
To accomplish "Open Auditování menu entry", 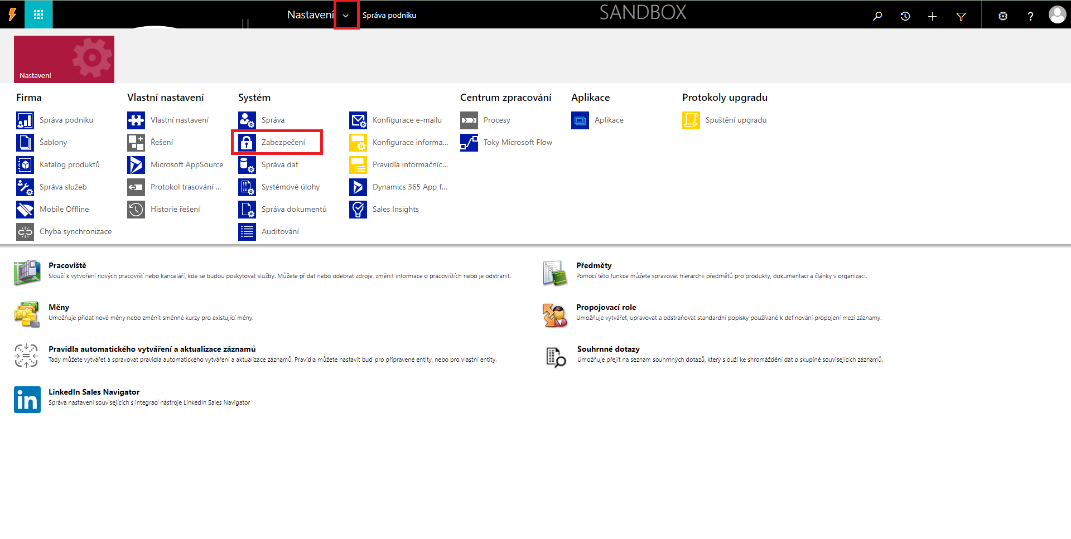I will click(x=280, y=232).
